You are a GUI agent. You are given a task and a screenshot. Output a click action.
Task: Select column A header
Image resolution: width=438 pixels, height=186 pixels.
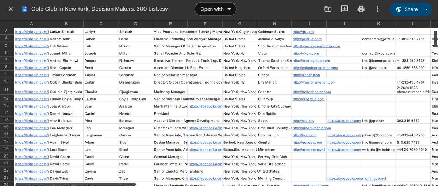[31, 24]
